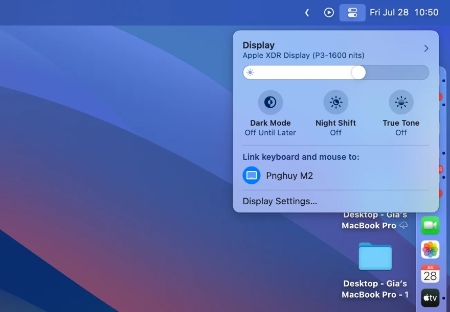Click the iCloud download icon on Desktop folder
The image size is (450, 312).
403,225
